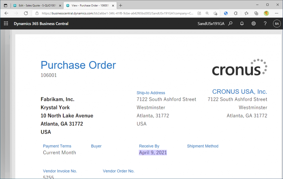Reload the page with browser refresh

(x=26, y=13)
